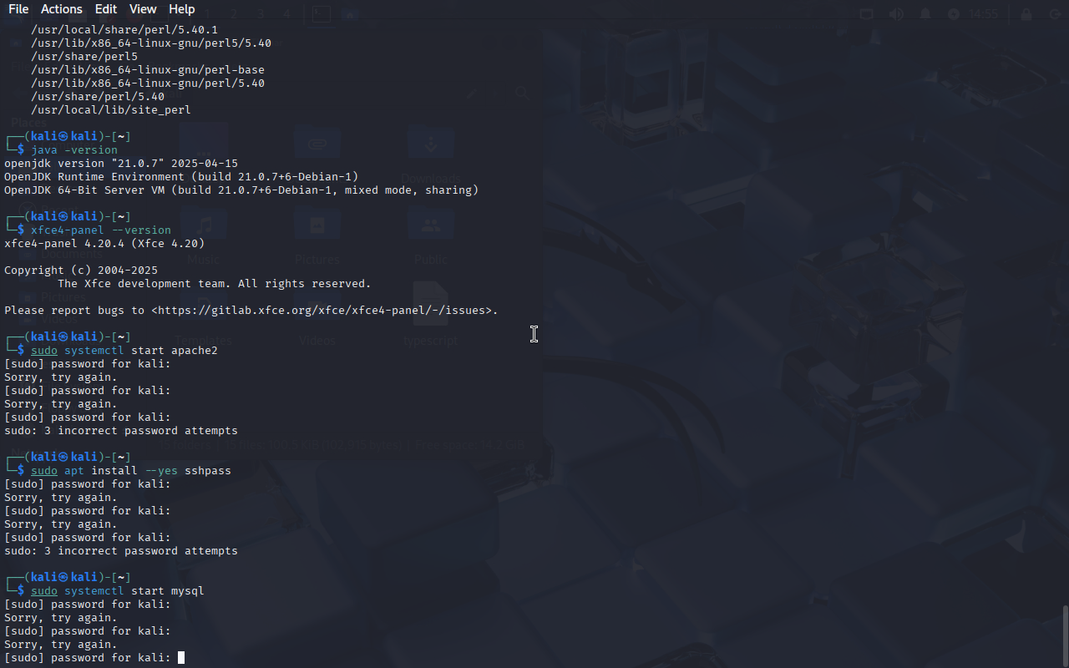Screen dimensions: 1069x668
Task: Click the 'java -version' command text
Action: point(74,150)
